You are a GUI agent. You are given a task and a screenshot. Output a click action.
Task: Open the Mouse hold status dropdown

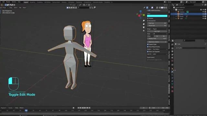(x=159, y=49)
